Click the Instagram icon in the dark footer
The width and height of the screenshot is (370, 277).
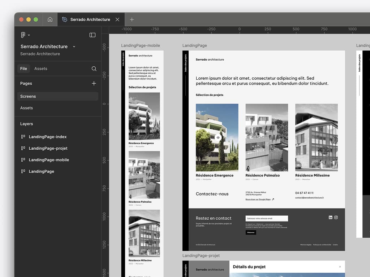click(x=336, y=217)
